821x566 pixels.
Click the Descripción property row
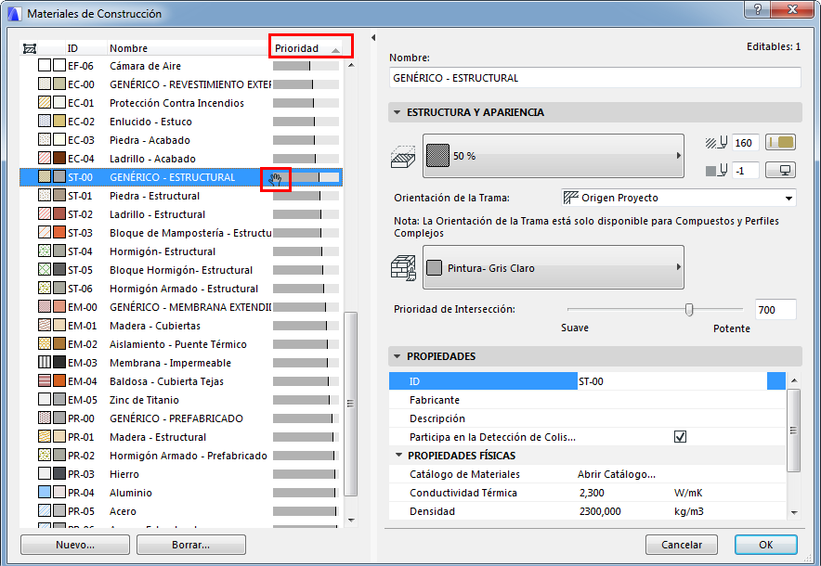pos(588,418)
